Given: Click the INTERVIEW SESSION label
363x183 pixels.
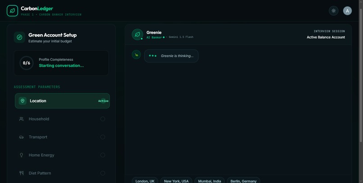Looking at the screenshot, I should click(x=329, y=31).
